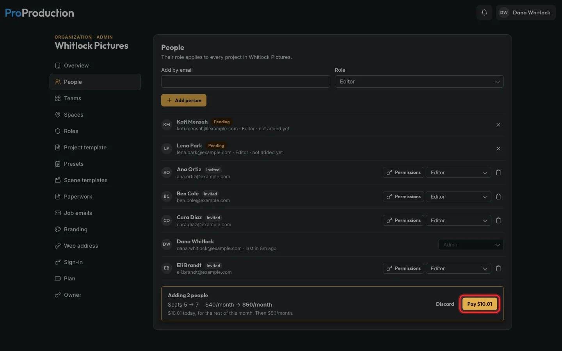562x351 pixels.
Task: Open the Roles section
Action: [95, 131]
